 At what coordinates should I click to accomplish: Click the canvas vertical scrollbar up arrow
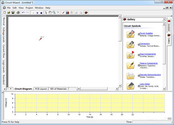120,17
